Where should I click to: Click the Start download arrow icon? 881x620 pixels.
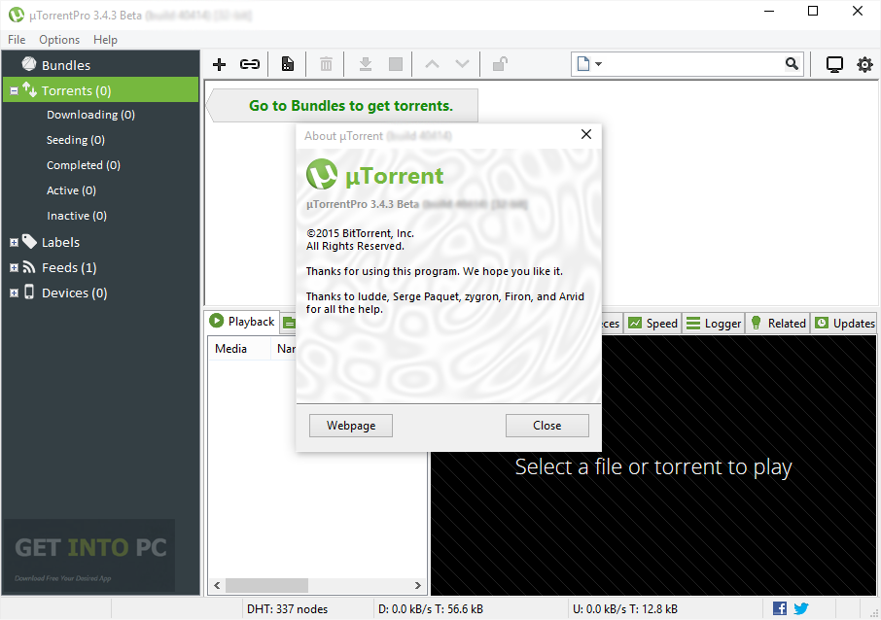pyautogui.click(x=366, y=64)
